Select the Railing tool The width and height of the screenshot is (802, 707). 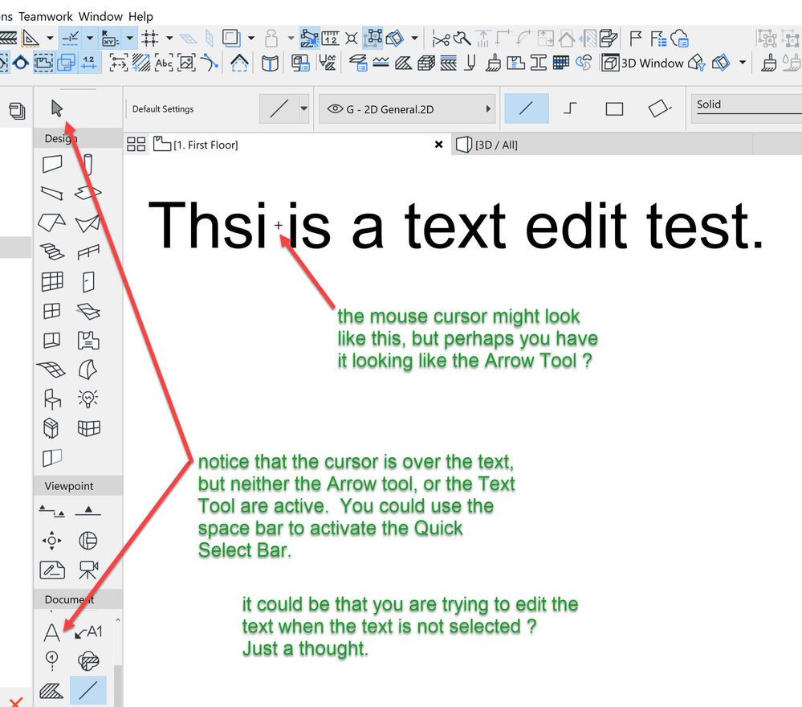(x=88, y=252)
